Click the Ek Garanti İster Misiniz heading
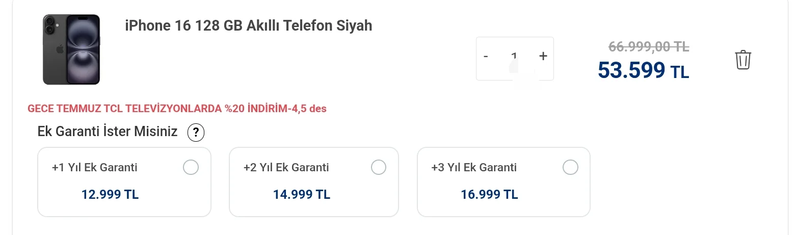The image size is (796, 235). 108,132
